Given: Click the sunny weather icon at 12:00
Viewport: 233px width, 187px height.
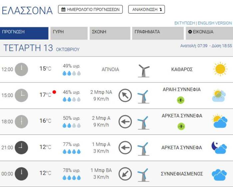Looking at the screenshot, I should 220,69.
